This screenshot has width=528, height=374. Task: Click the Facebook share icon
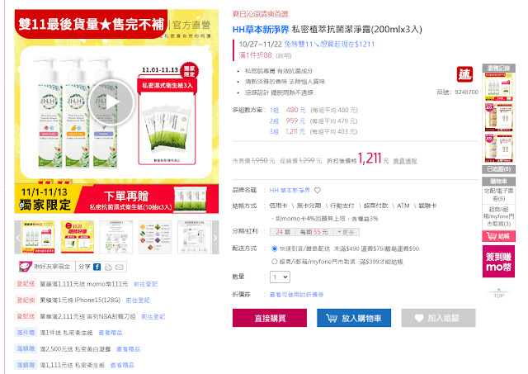pyautogui.click(x=97, y=267)
